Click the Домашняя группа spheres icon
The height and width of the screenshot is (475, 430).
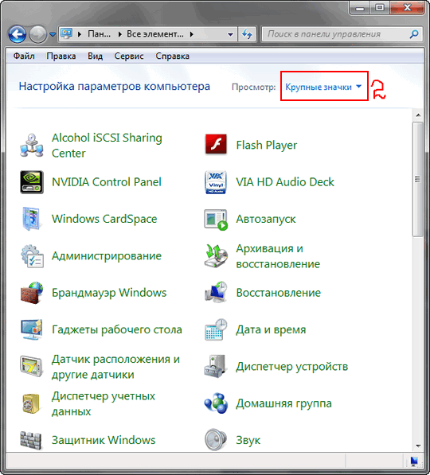pyautogui.click(x=216, y=403)
